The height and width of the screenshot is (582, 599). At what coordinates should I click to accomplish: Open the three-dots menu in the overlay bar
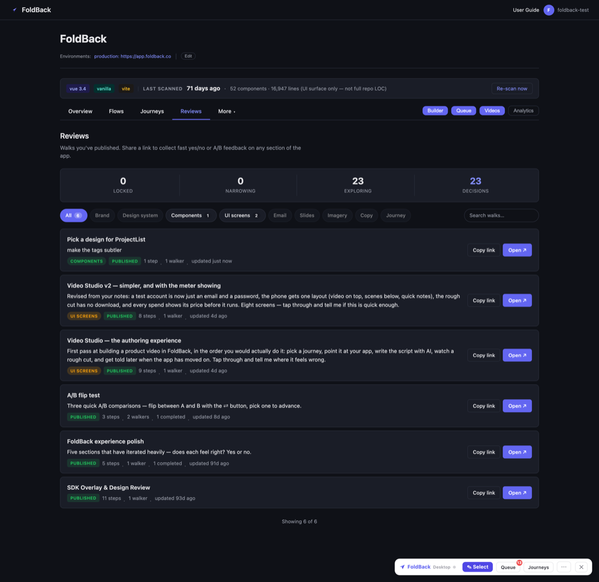564,567
